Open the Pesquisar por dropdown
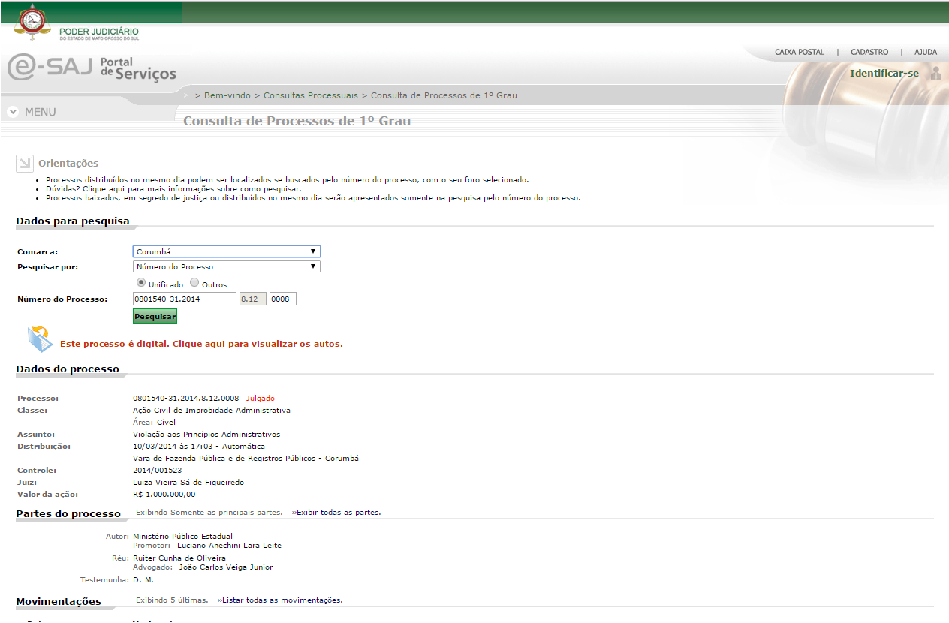Image resolution: width=949 pixels, height=623 pixels. tap(227, 267)
